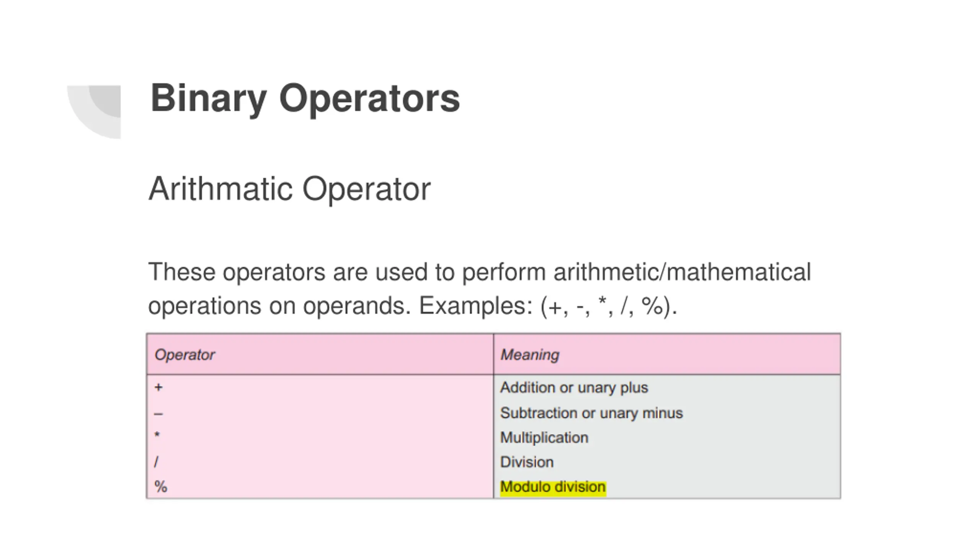
Task: Click the plus symbol in the Operator column
Action: click(158, 387)
